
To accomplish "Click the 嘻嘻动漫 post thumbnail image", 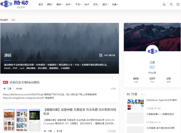I will pos(22,120).
